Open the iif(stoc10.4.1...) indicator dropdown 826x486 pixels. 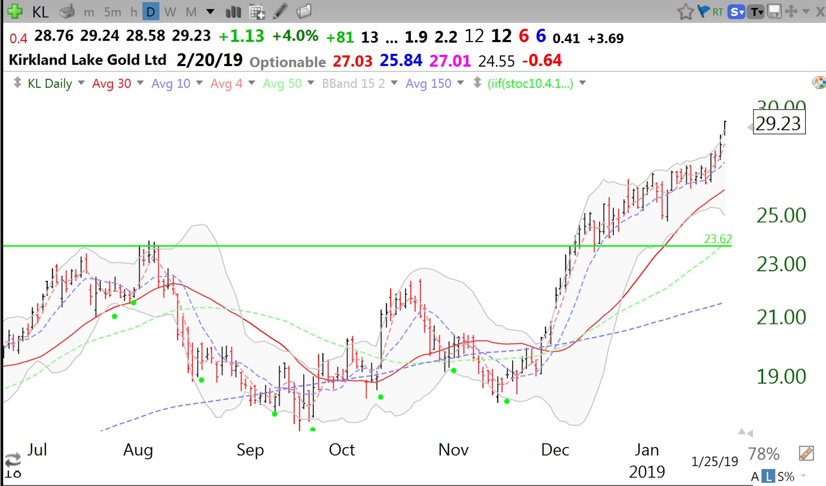tap(582, 83)
